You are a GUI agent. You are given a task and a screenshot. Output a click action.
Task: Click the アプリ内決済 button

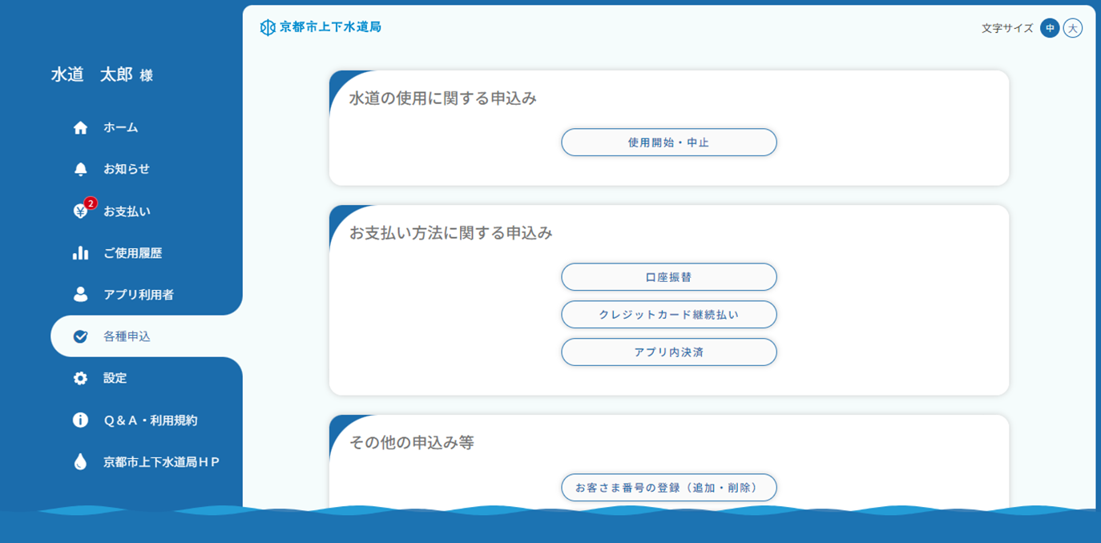point(669,352)
